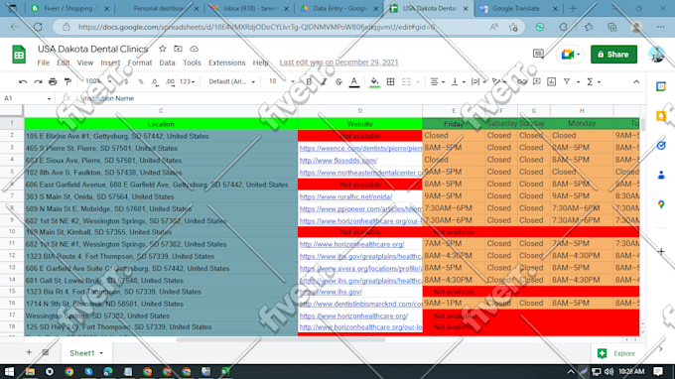Open the Default (Arial) font dropdown
The height and width of the screenshot is (379, 675).
pos(231,81)
